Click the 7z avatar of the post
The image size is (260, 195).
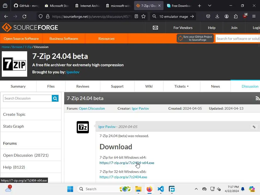point(83,127)
